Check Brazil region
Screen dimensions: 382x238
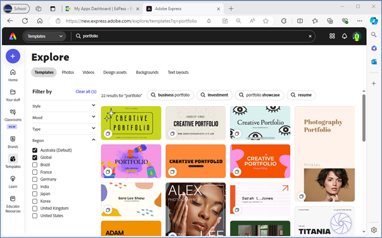tap(35, 165)
